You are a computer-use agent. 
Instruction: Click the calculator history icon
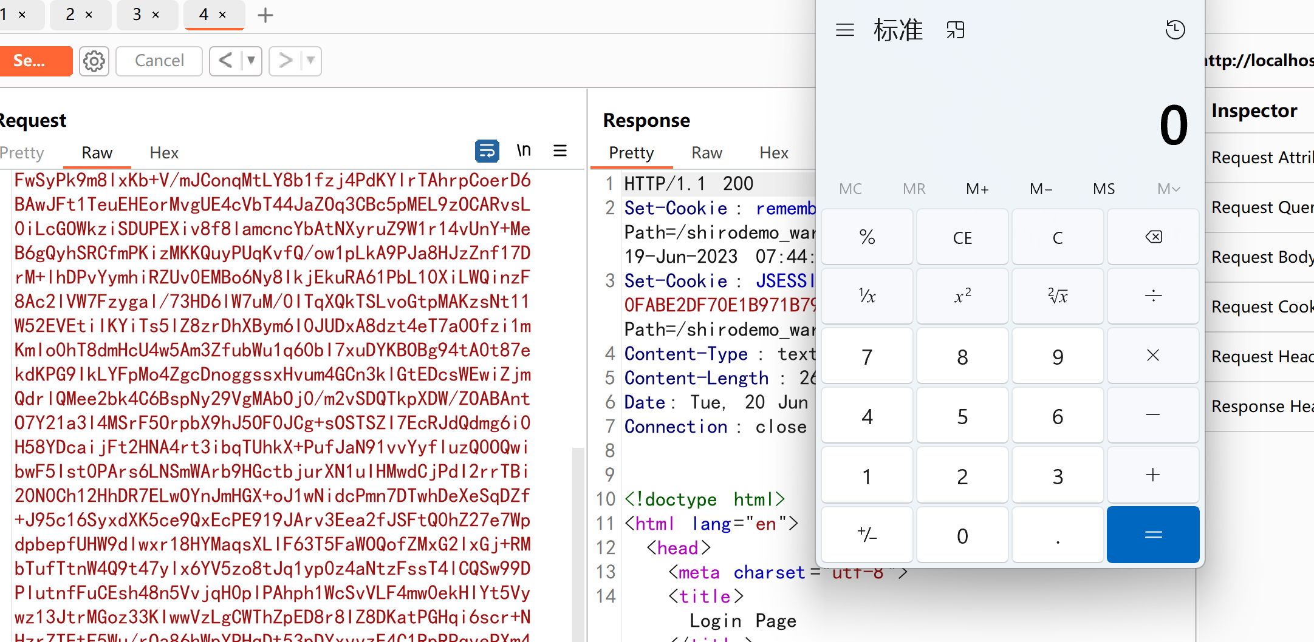[x=1175, y=30]
